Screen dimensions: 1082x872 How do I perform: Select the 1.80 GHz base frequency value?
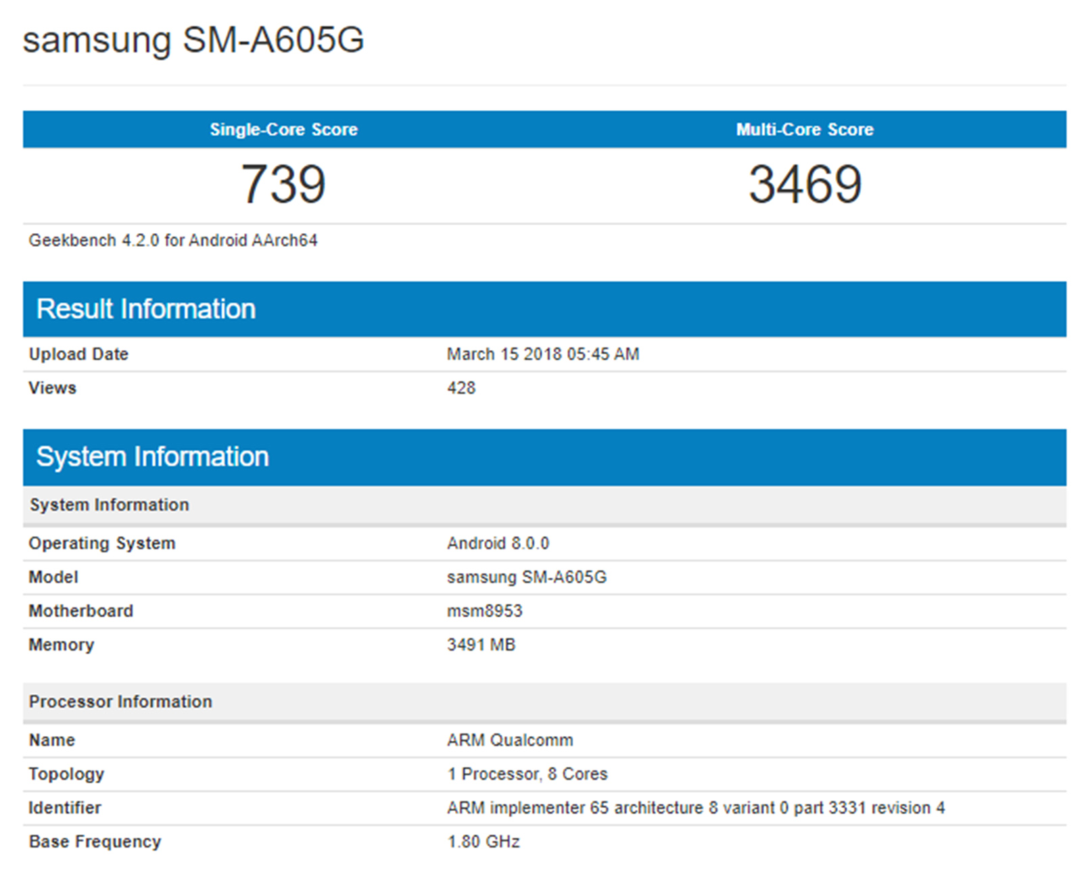[x=483, y=842]
